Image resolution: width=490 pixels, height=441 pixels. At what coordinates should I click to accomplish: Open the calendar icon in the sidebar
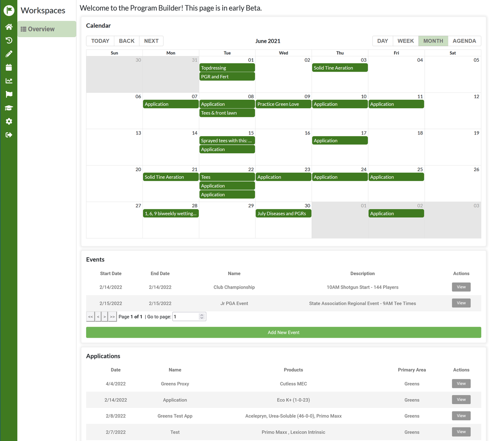9,67
